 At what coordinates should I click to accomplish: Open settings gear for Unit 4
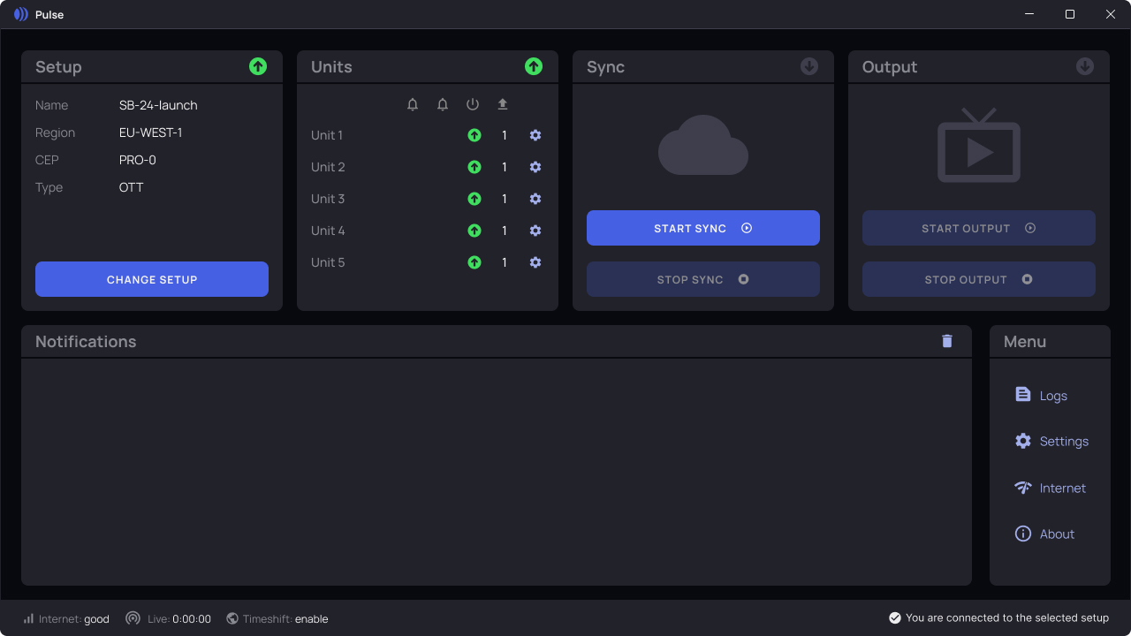pos(535,231)
